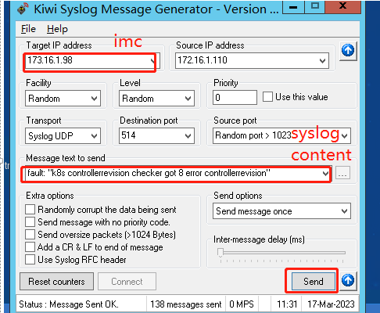Open the Facility dropdown
380x313 pixels.
pyautogui.click(x=94, y=99)
